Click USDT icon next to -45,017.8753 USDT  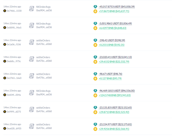95,7
